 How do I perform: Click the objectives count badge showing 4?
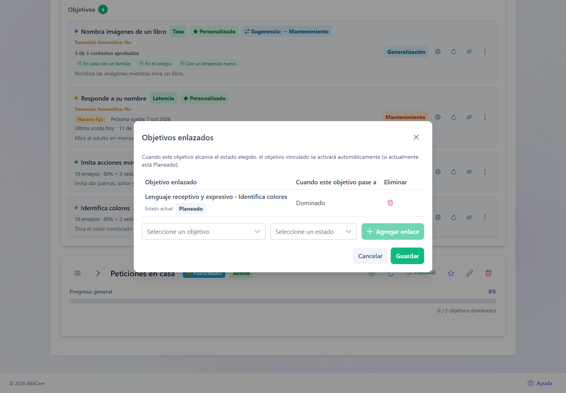[x=103, y=9]
